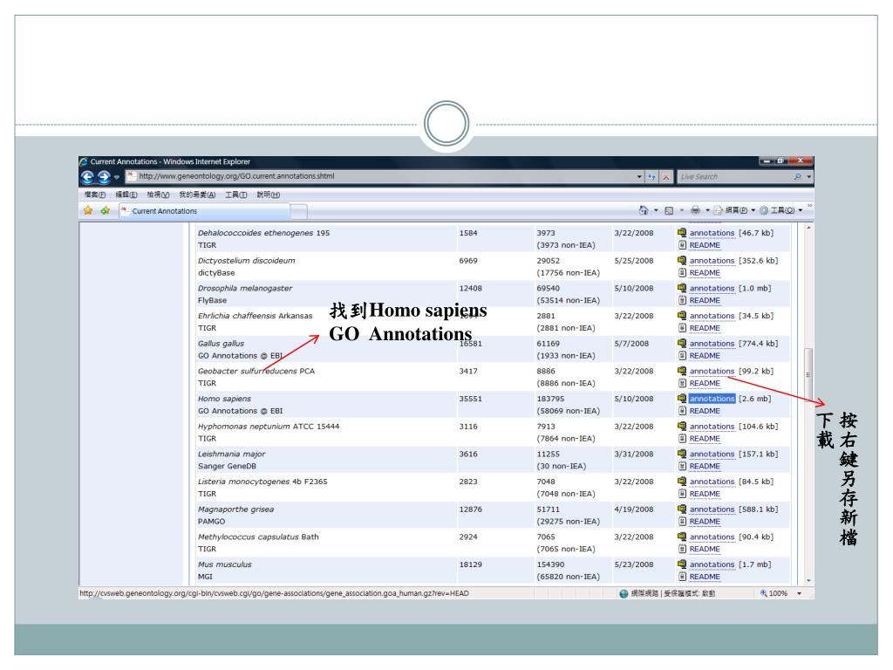Click the browser Forward button
The image size is (893, 670).
pyautogui.click(x=104, y=177)
